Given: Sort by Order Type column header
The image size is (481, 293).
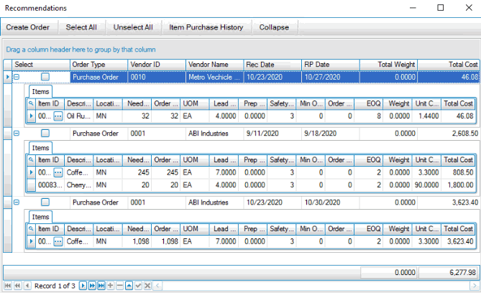Looking at the screenshot, I should (x=99, y=65).
